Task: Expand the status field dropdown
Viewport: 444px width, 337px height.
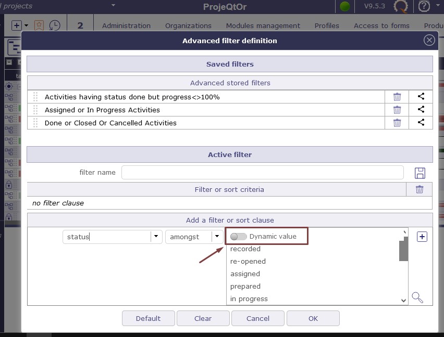Action: click(156, 237)
